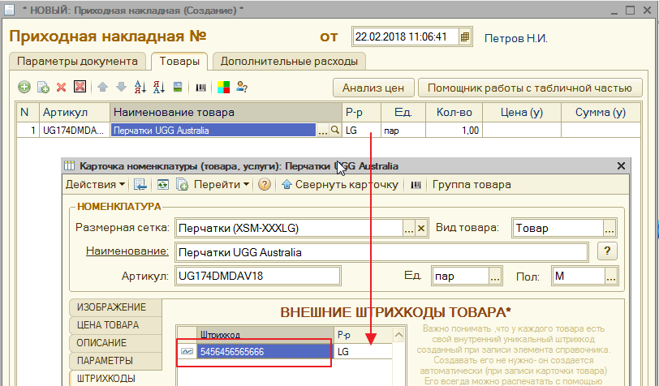Viewport: 659px width, 386px height.
Task: Open Вид товара selection via ellipsis
Action: tap(609, 229)
